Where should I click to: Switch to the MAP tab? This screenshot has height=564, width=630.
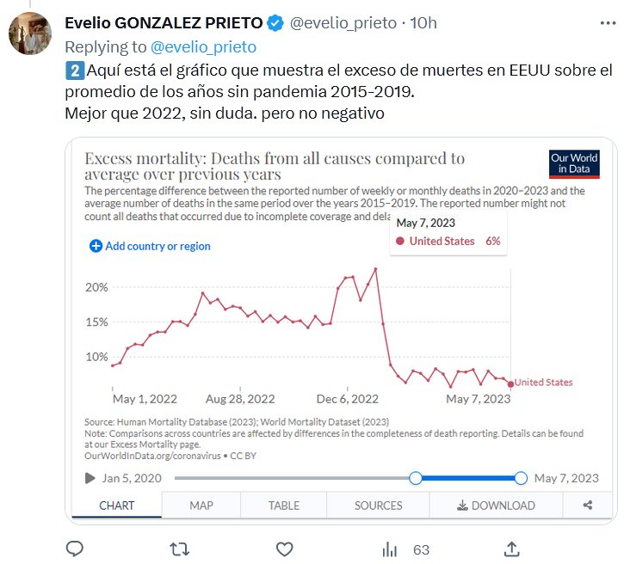click(201, 506)
